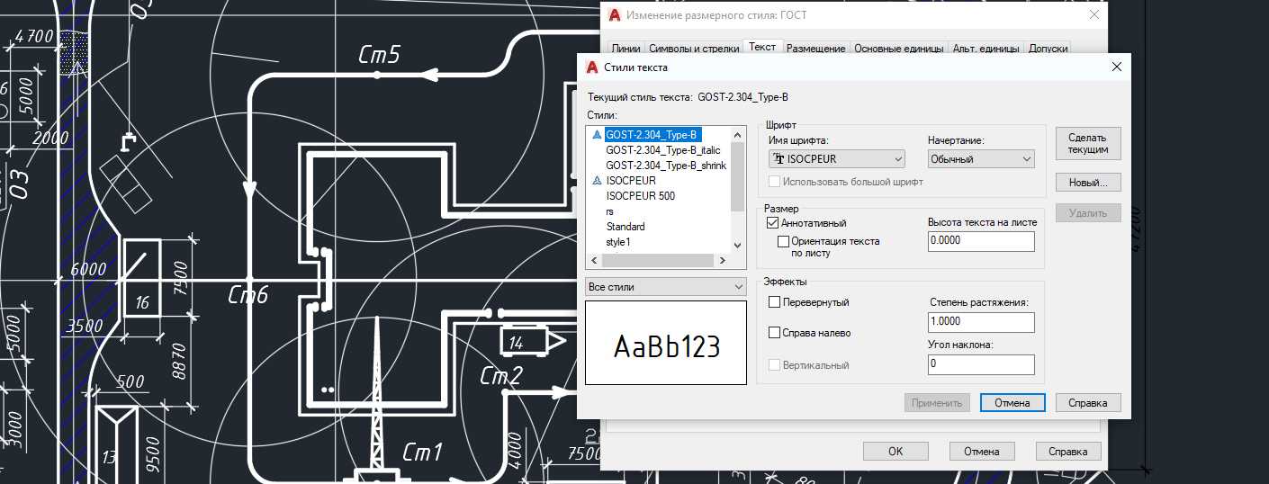
Task: Click Справка in Стили текста dialog
Action: tap(1088, 403)
